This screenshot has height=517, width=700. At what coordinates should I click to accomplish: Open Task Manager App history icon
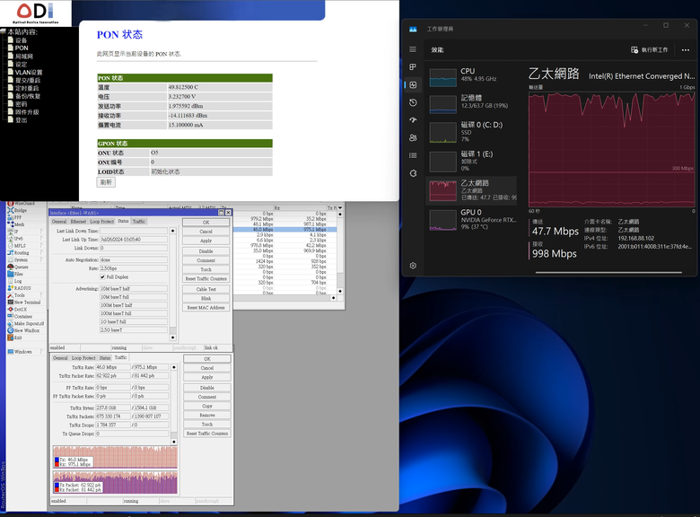pyautogui.click(x=413, y=102)
